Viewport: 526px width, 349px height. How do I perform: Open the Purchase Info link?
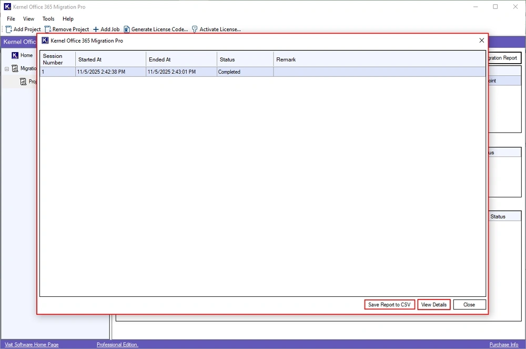point(503,345)
